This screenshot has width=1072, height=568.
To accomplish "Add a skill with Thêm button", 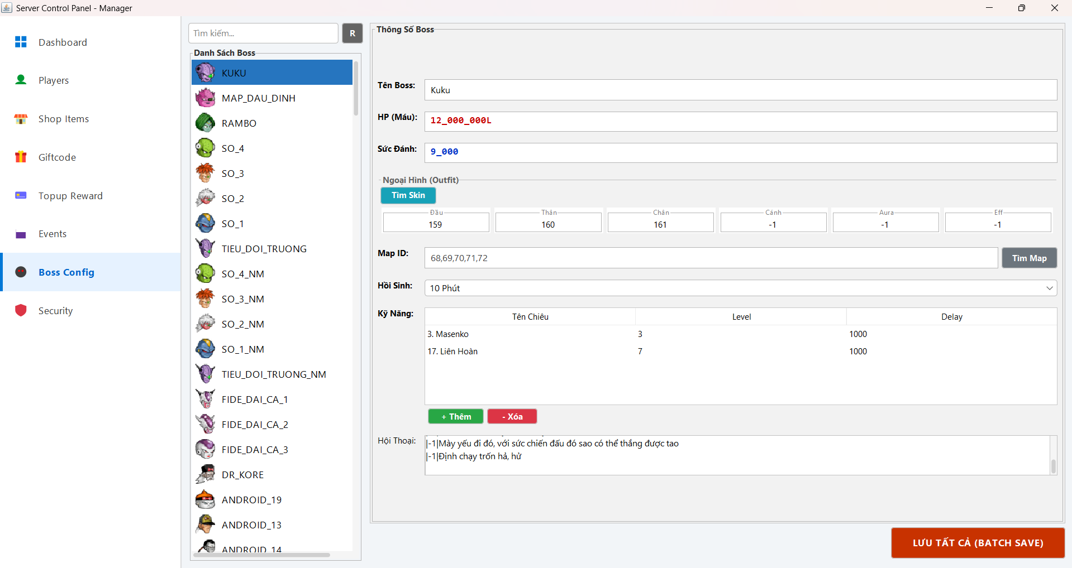I will coord(456,416).
